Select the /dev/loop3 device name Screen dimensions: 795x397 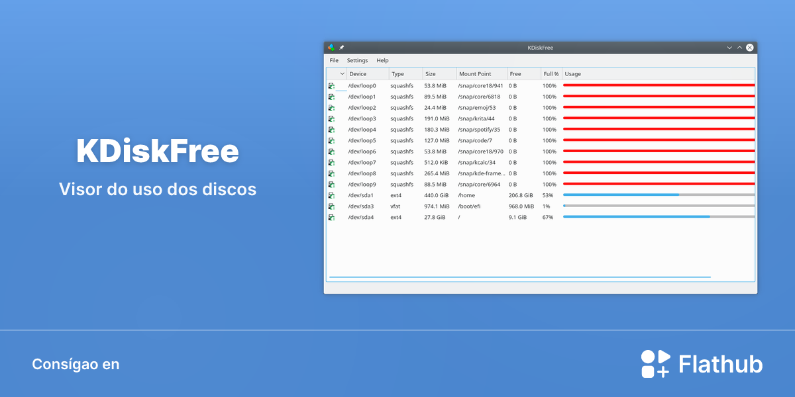(x=362, y=118)
